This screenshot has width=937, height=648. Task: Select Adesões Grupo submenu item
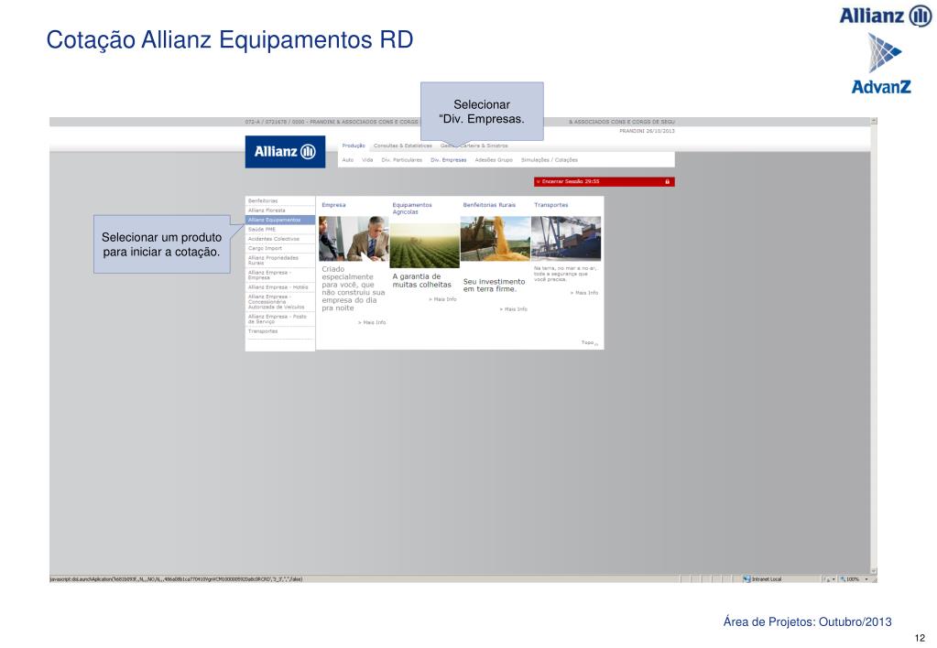coord(494,160)
